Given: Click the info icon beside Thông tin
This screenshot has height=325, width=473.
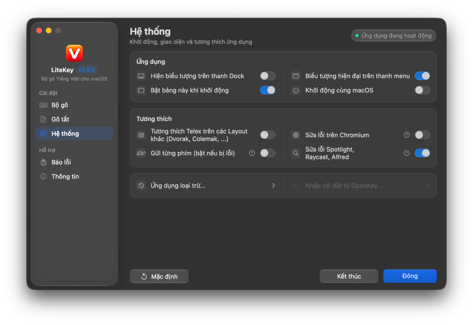Looking at the screenshot, I should pyautogui.click(x=43, y=176).
